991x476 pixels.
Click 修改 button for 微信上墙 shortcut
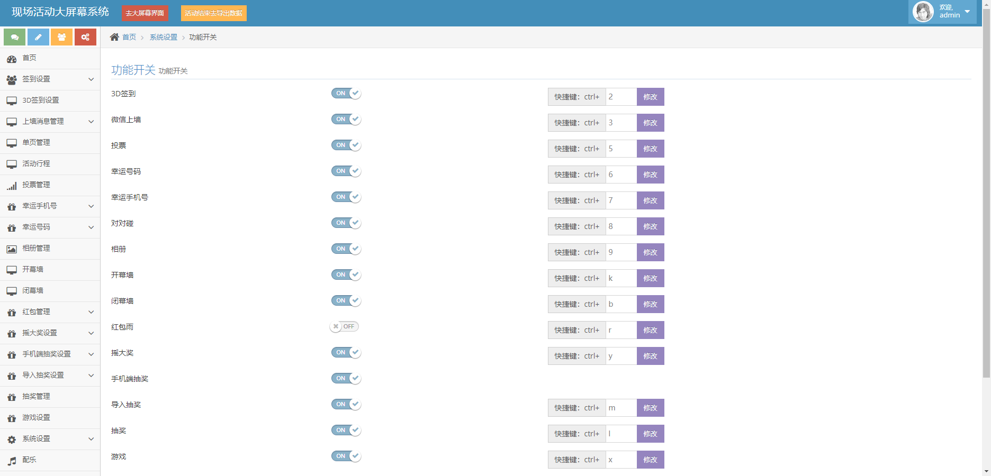(x=650, y=123)
